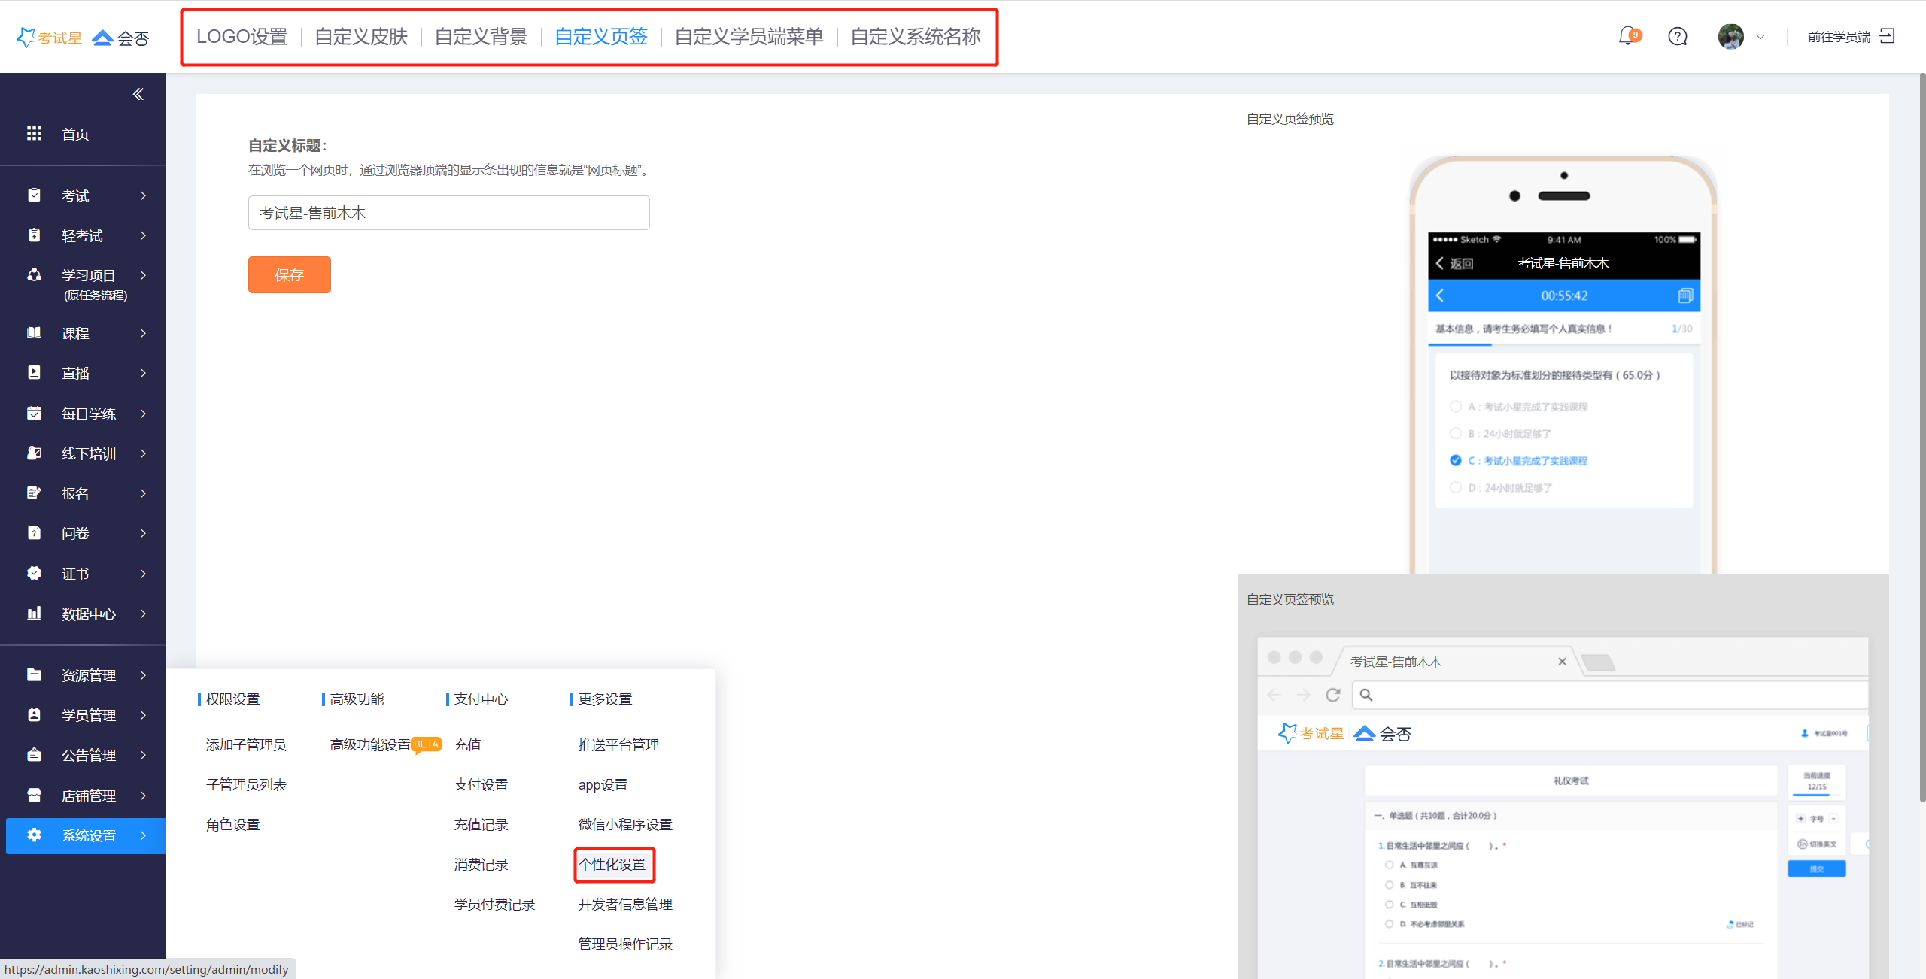Viewport: 1926px width, 979px height.
Task: Select radio option A in phone preview
Action: point(1455,406)
